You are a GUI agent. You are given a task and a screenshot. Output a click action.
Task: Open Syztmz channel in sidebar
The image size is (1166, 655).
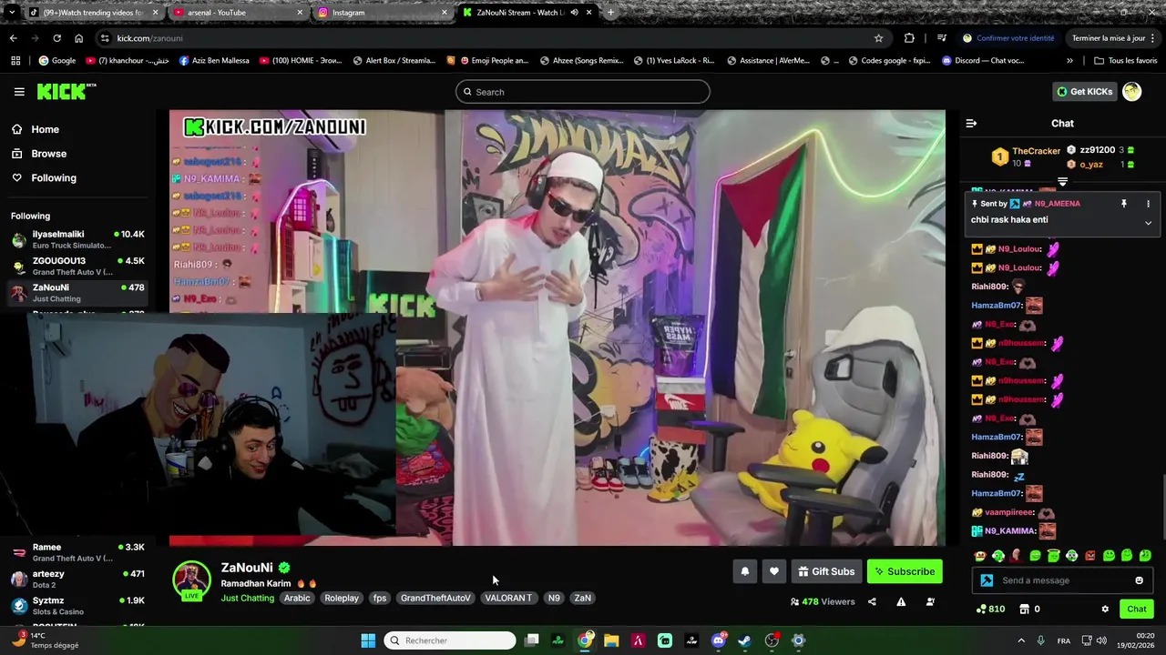77,606
